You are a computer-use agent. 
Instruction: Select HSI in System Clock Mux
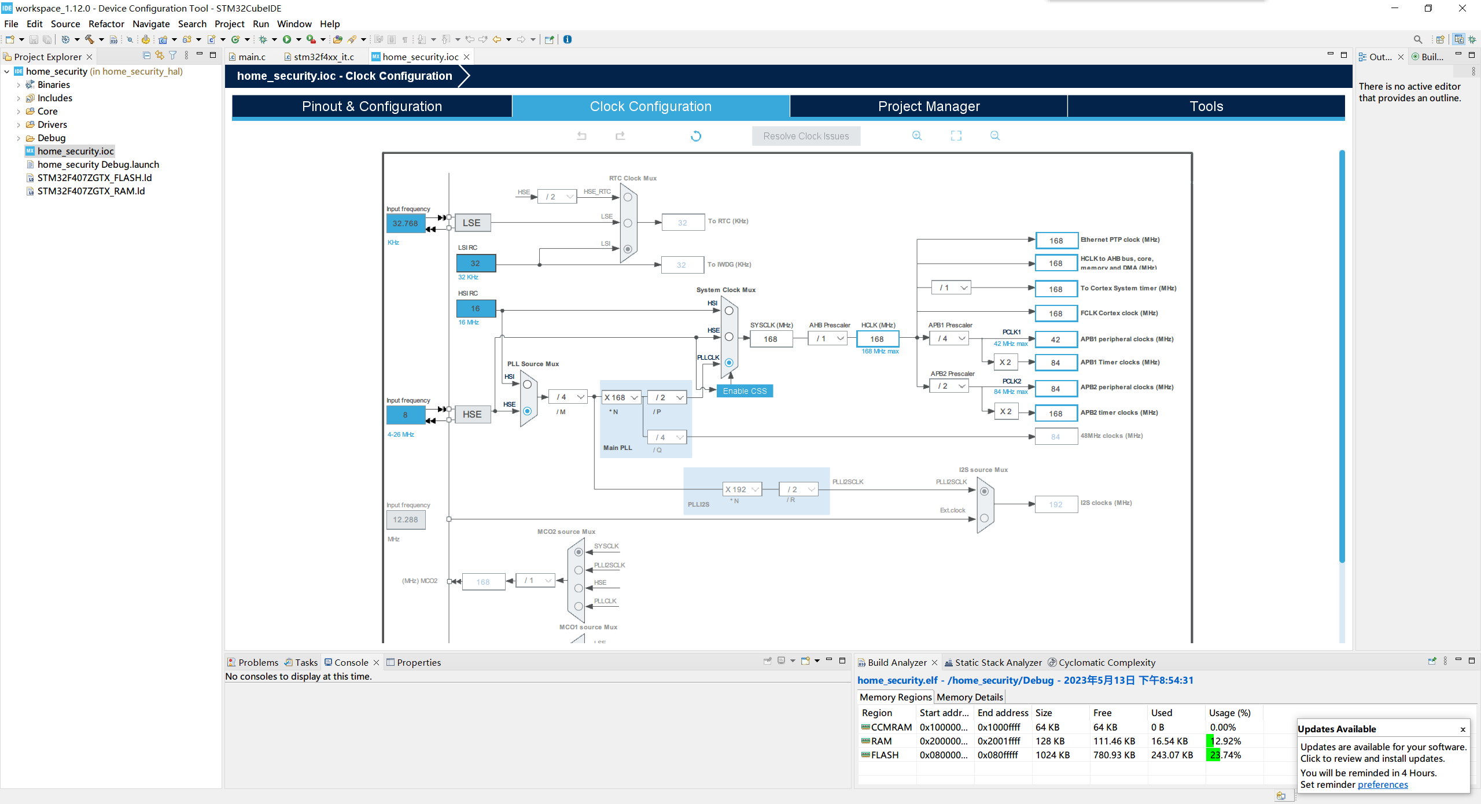click(x=729, y=311)
